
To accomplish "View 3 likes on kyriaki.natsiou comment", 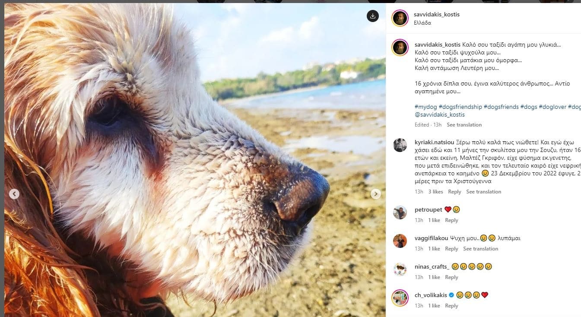I will click(x=435, y=192).
